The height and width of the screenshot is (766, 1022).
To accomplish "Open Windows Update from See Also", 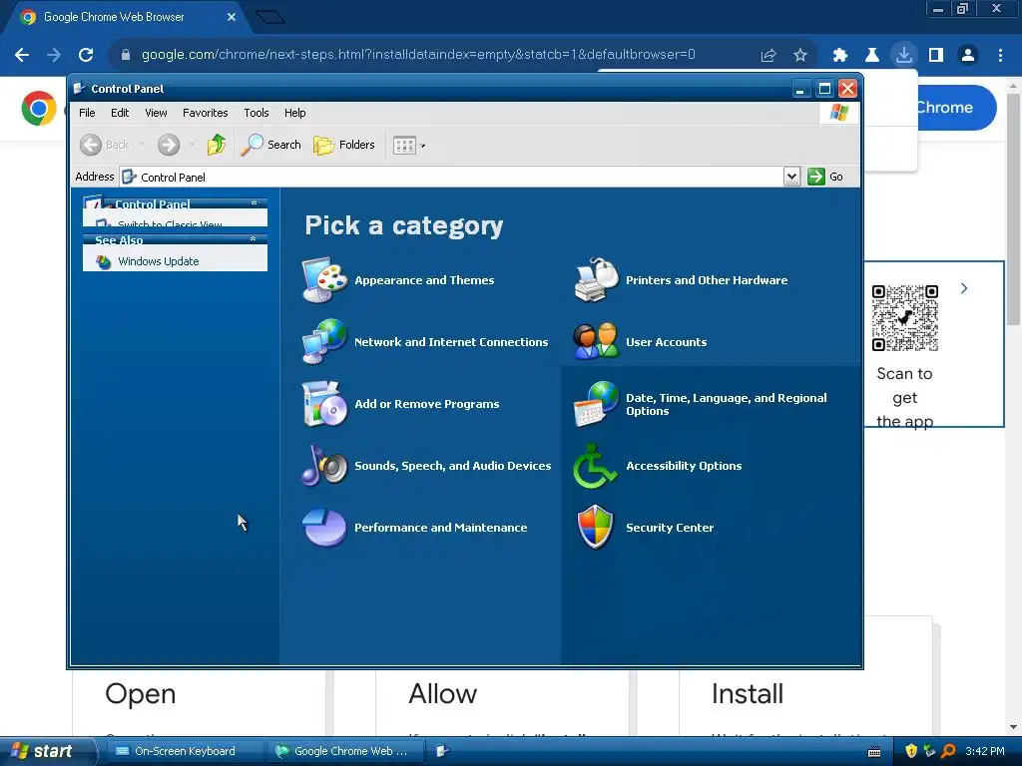I will click(159, 261).
